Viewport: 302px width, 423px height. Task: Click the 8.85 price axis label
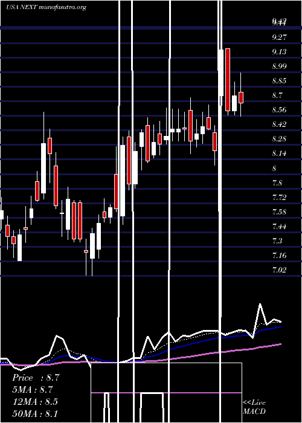tap(279, 81)
